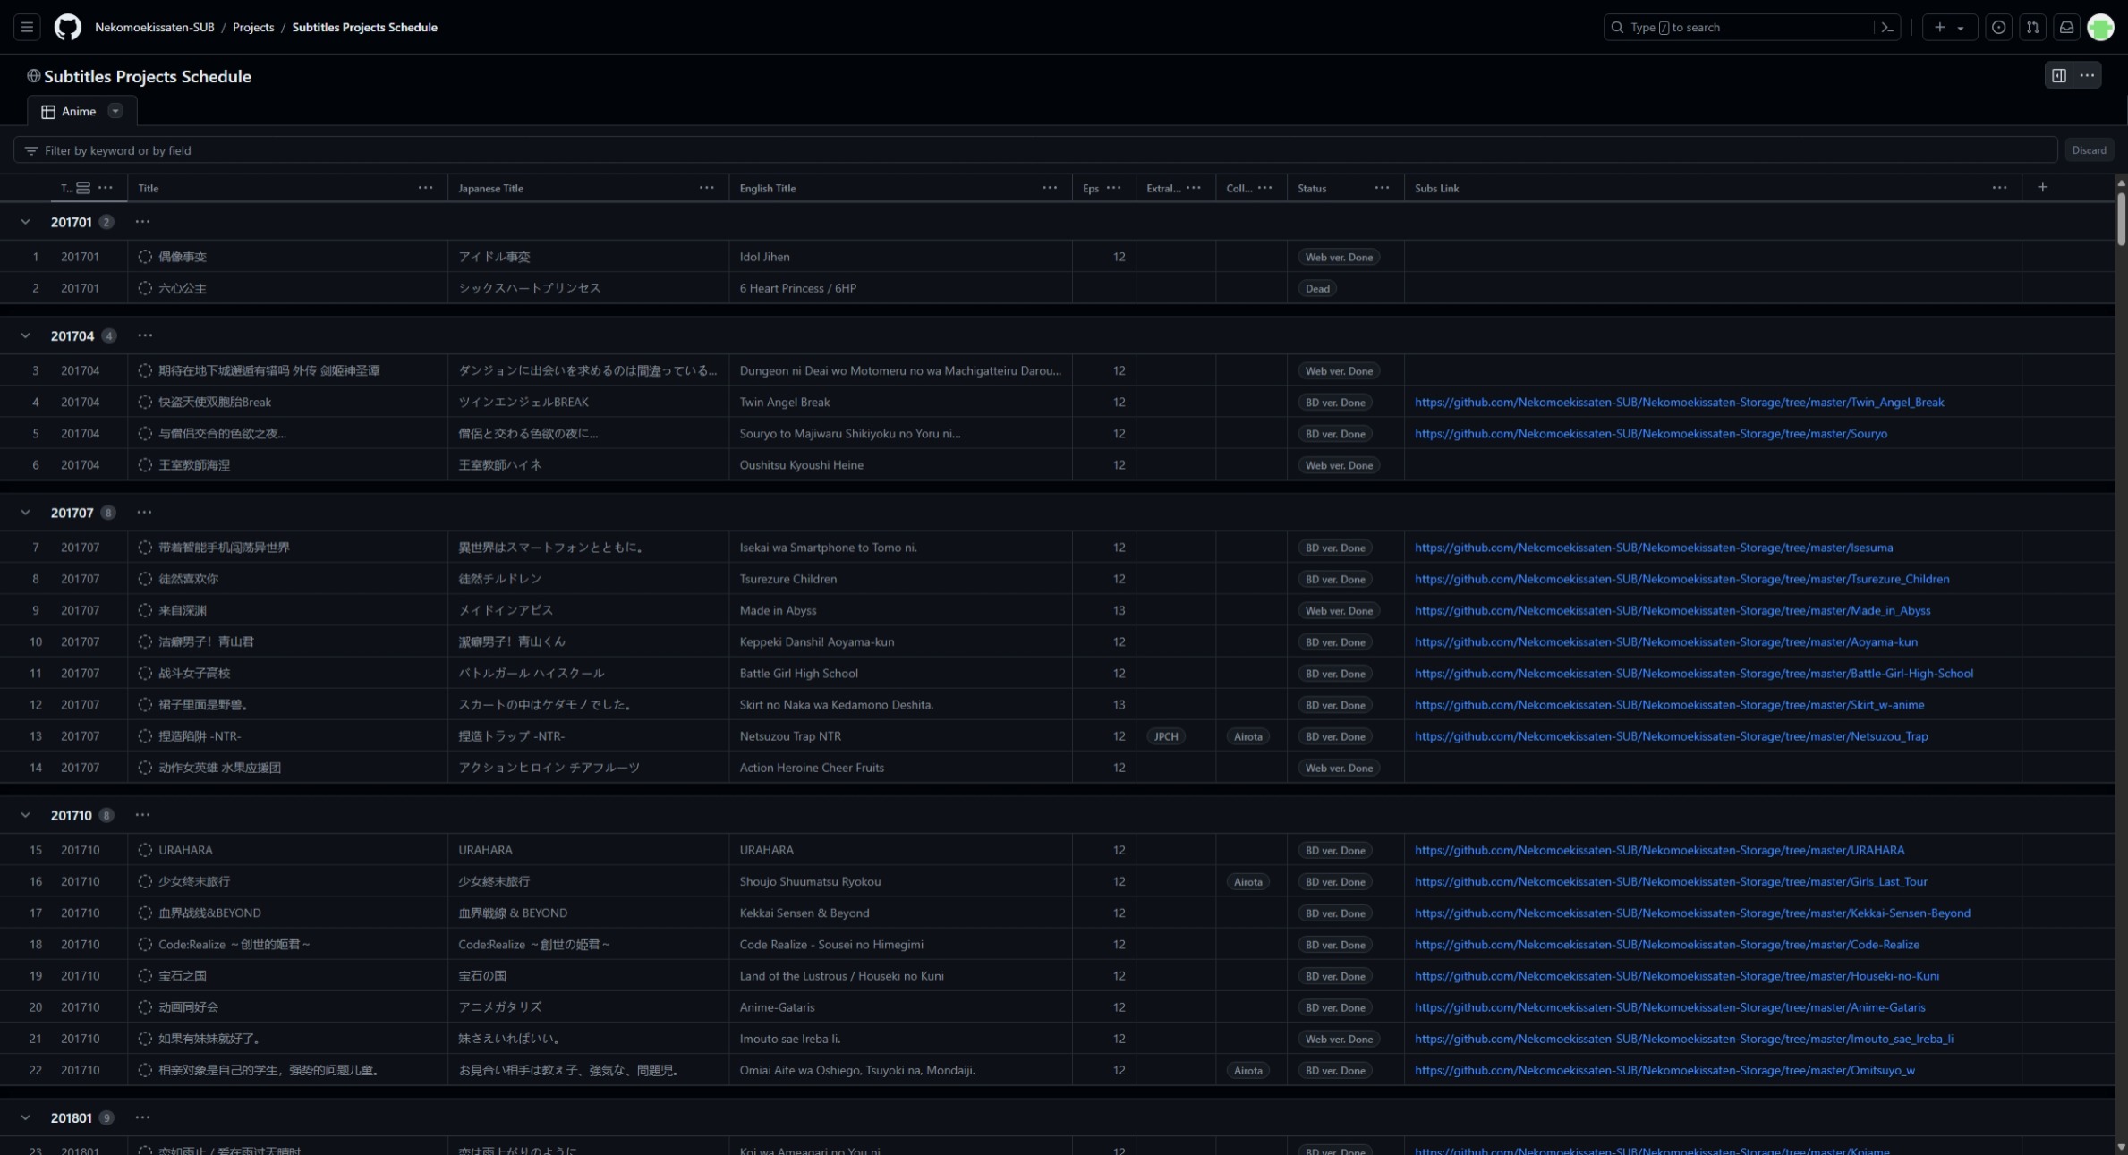Click the Airota label on Shoujo Shuumatsu Ryokou row
Viewport: 2128px width, 1155px height.
coord(1247,881)
